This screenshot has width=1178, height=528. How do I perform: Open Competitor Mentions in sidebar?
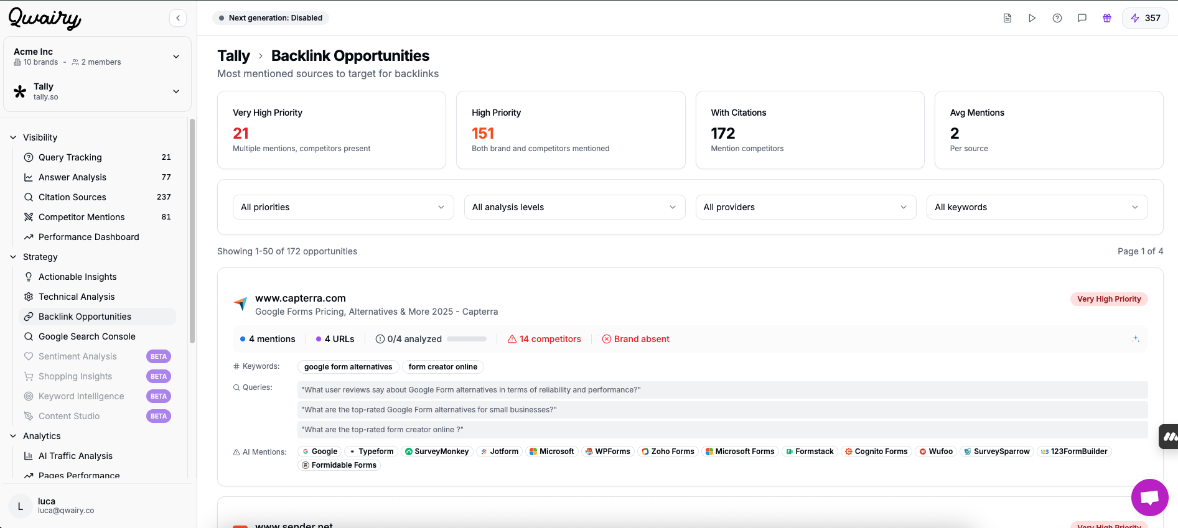click(x=97, y=217)
